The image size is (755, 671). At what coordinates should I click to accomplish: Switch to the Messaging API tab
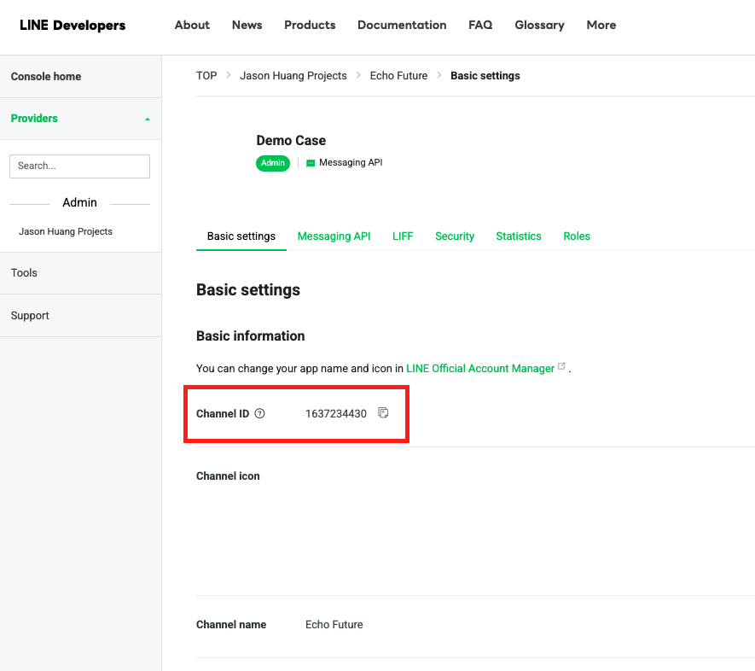point(334,236)
